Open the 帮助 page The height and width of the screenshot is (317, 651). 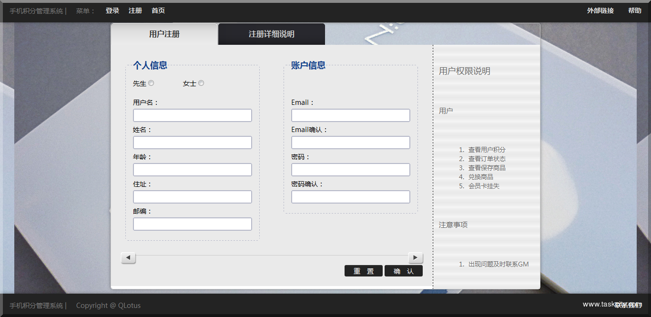pos(634,10)
